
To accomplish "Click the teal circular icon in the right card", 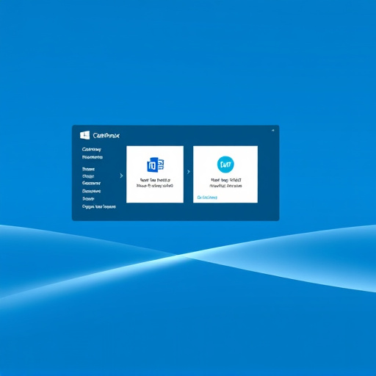I will pos(225,164).
